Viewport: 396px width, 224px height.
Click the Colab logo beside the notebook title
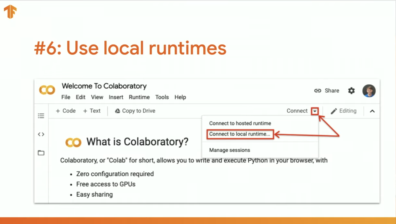(47, 90)
